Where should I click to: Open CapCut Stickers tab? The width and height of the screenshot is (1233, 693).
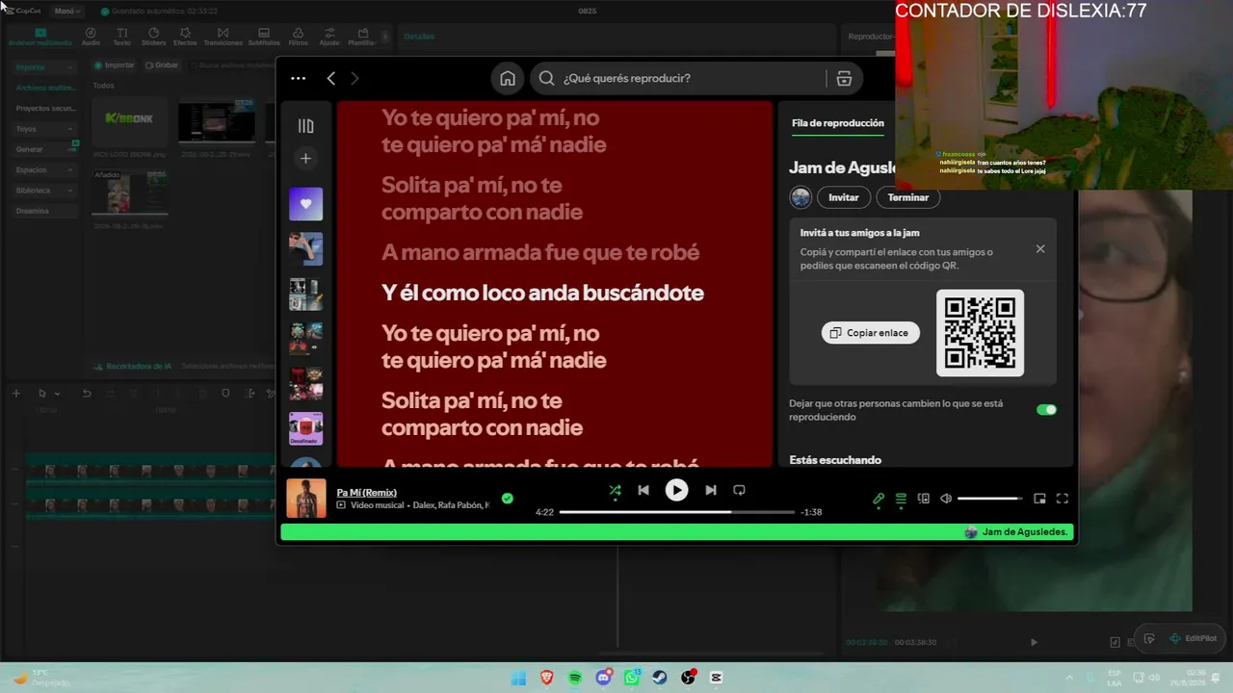pos(153,37)
